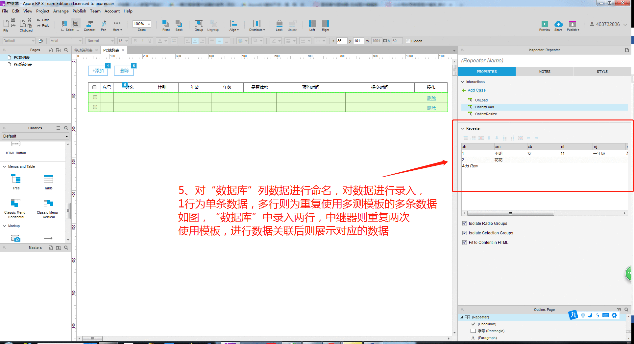
Task: Click the Lock icon
Action: (279, 24)
